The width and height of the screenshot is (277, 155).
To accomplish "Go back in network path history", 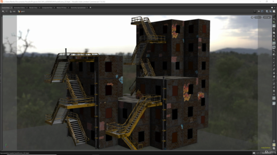I will click(x=3, y=12).
